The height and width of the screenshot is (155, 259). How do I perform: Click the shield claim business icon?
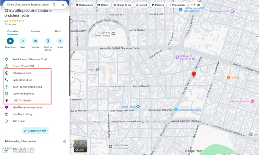pos(6,93)
